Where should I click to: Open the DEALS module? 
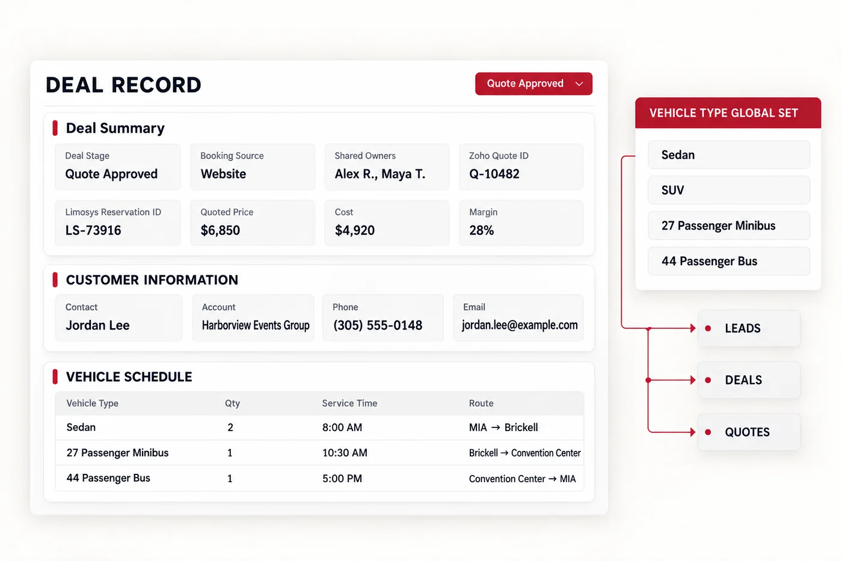(749, 380)
